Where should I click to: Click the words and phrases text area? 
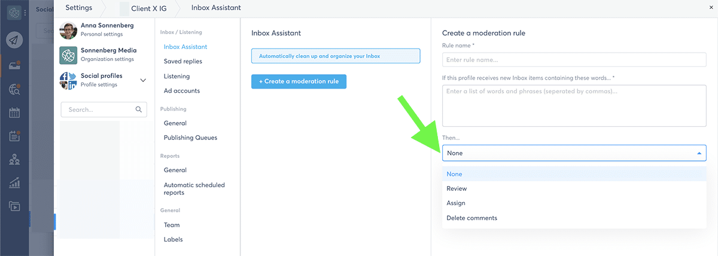click(574, 106)
